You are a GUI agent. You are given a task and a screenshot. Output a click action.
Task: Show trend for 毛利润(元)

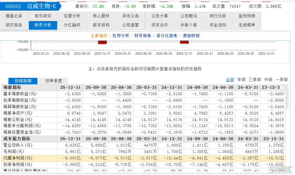click(14, 152)
